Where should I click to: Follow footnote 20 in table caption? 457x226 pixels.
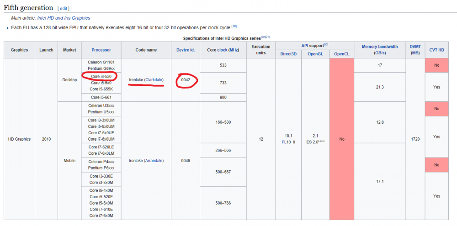[x=263, y=37]
